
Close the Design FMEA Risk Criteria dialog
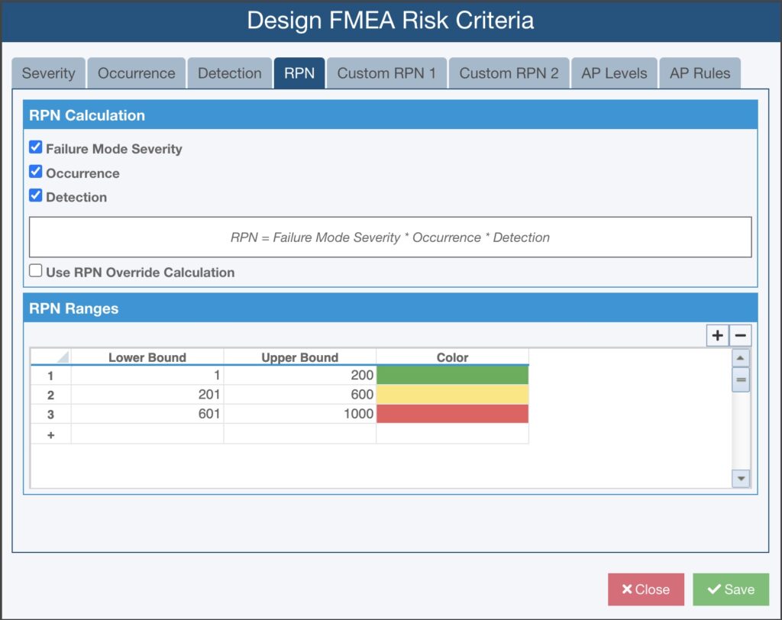click(645, 589)
